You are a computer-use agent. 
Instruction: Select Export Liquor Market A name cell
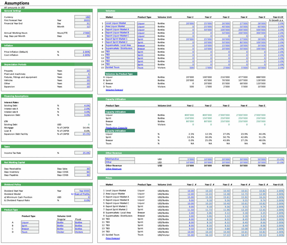tap(120, 29)
